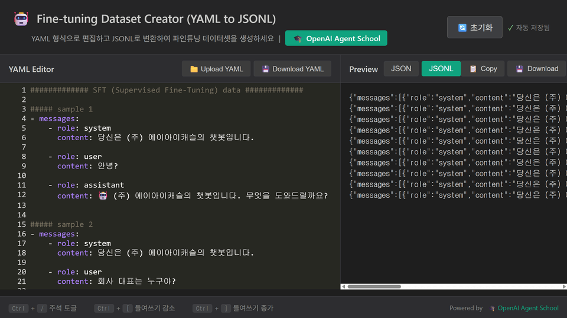Click the footer graduation cap icon beside OpenAI Agent School
567x318 pixels.
[492, 308]
